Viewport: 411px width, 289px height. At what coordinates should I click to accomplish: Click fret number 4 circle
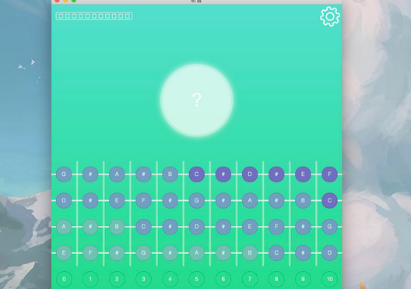(170, 279)
